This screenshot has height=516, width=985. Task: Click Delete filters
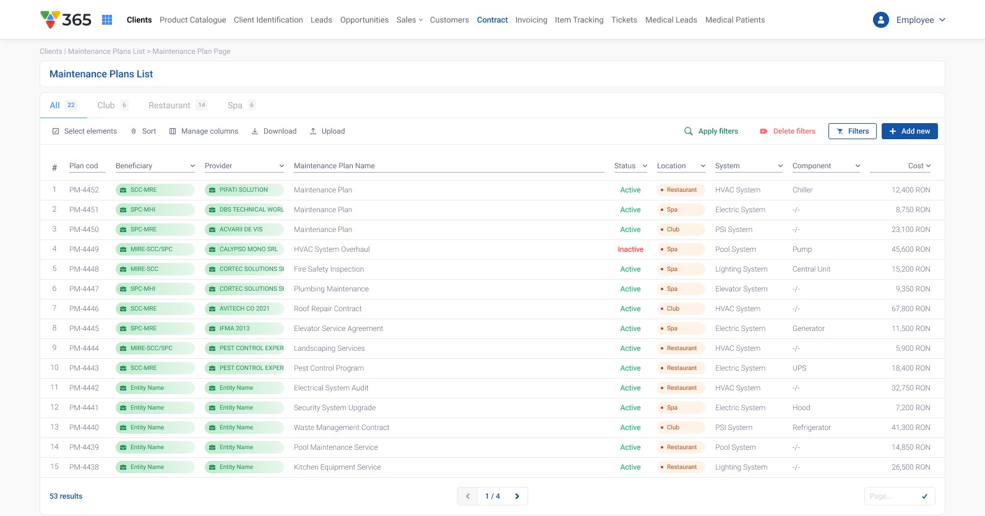click(788, 131)
